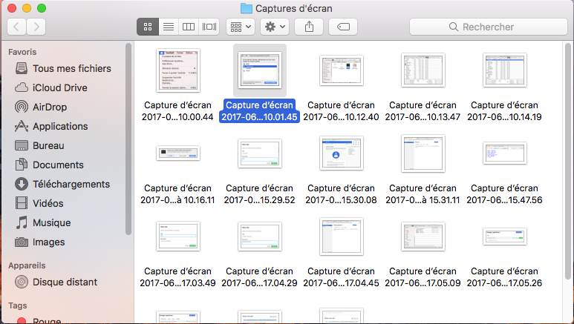574x324 pixels.
Task: Click the file browser vertical scrollbar
Action: click(x=568, y=162)
